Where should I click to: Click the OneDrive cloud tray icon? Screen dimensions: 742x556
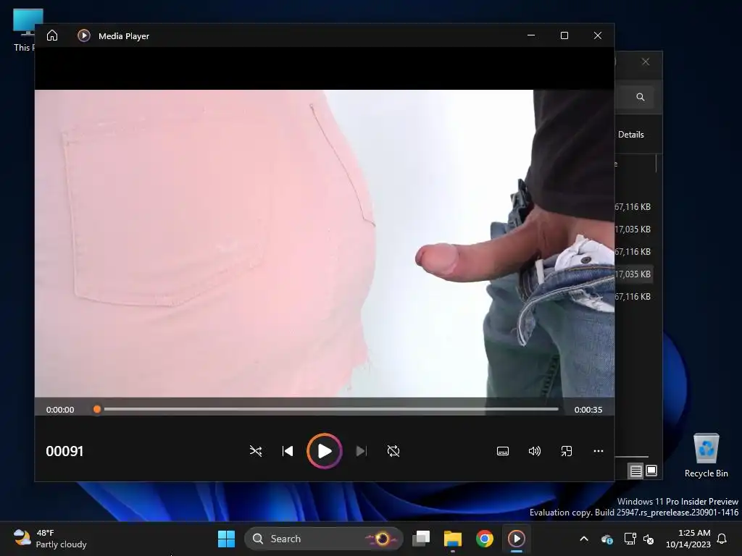(x=606, y=539)
